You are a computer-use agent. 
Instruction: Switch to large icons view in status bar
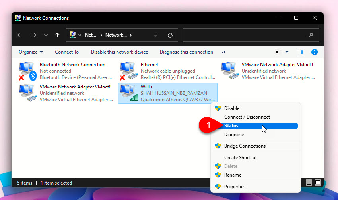coord(318,183)
